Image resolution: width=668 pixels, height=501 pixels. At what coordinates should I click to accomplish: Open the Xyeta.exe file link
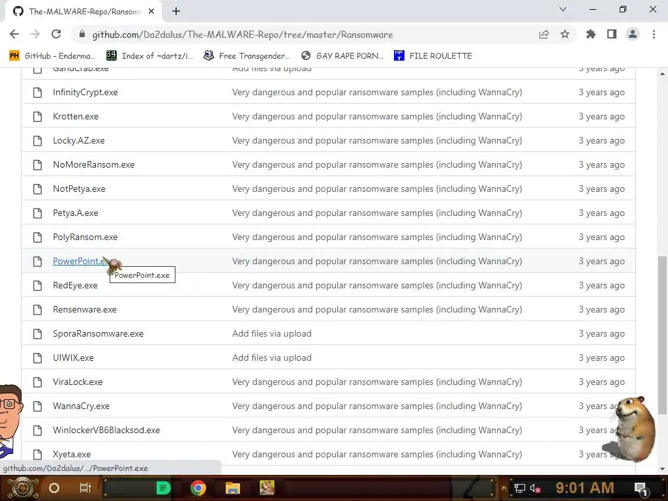[x=72, y=455]
